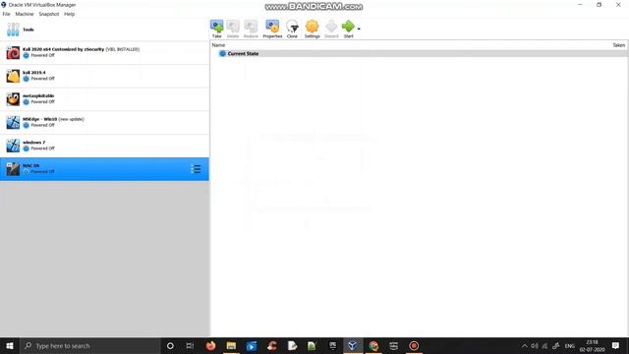The height and width of the screenshot is (354, 629).
Task: Click the ENG language indicator
Action: (570, 345)
